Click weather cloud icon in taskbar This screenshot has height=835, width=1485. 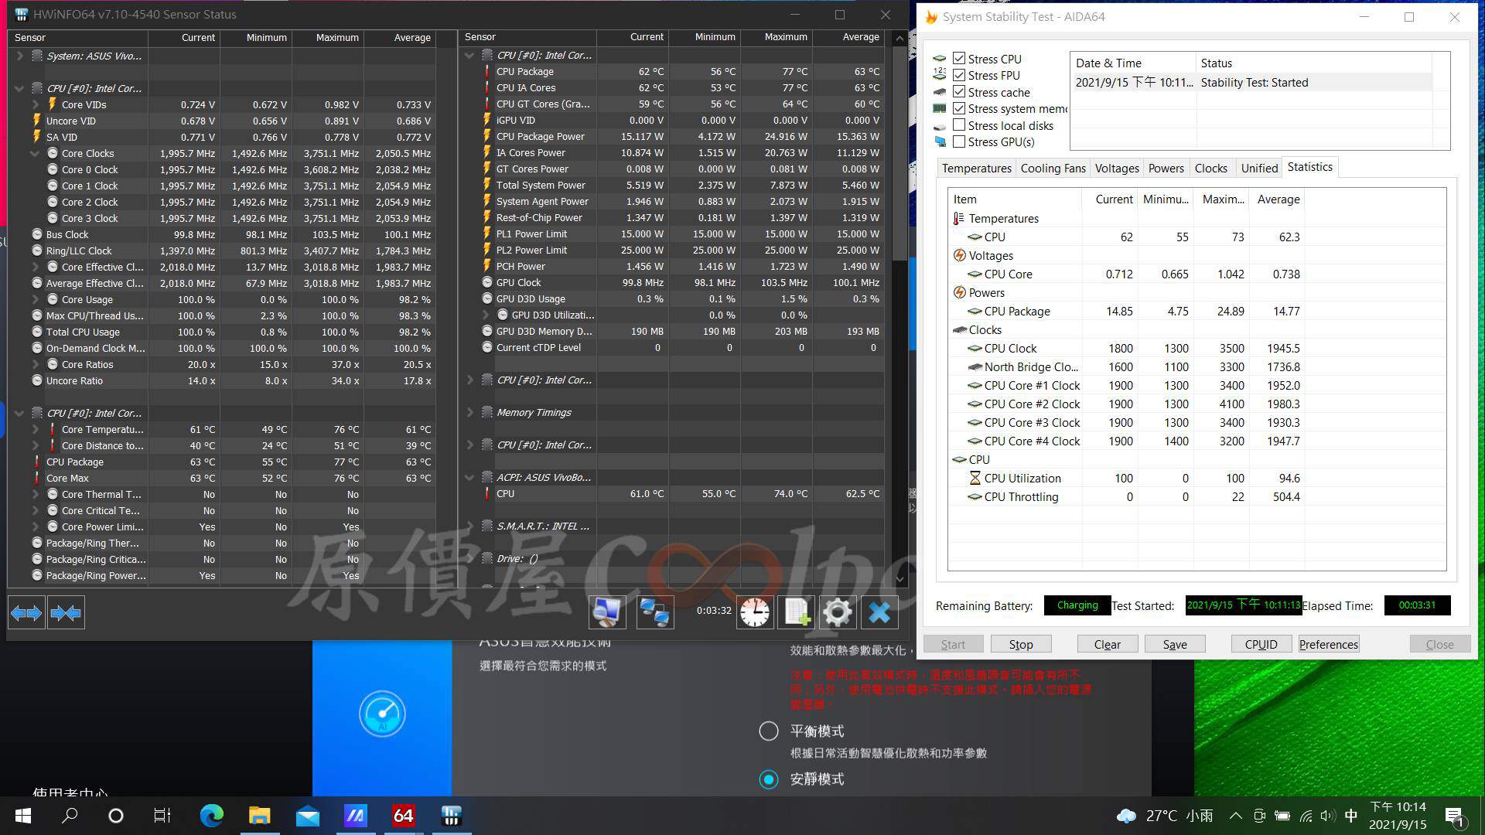[x=1126, y=816]
